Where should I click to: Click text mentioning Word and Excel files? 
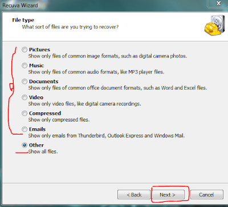(117, 88)
